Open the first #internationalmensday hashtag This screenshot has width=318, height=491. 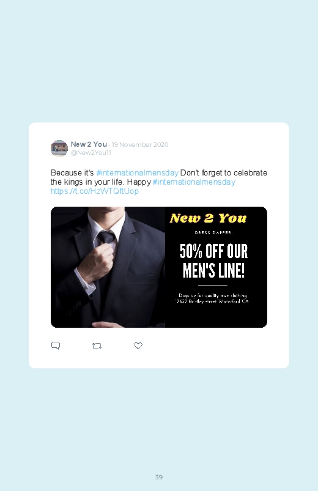pyautogui.click(x=137, y=173)
